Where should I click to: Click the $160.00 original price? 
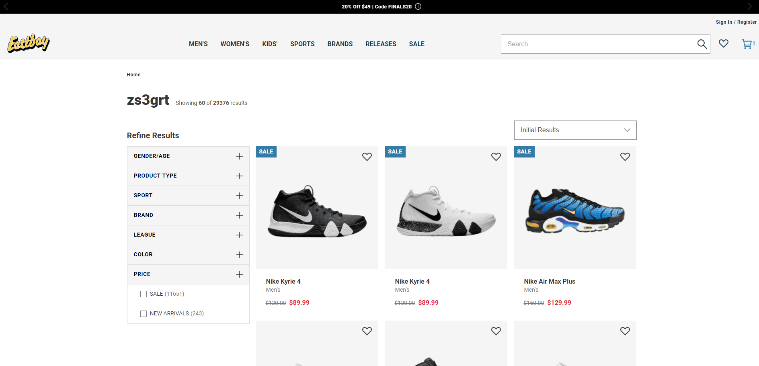tap(534, 303)
